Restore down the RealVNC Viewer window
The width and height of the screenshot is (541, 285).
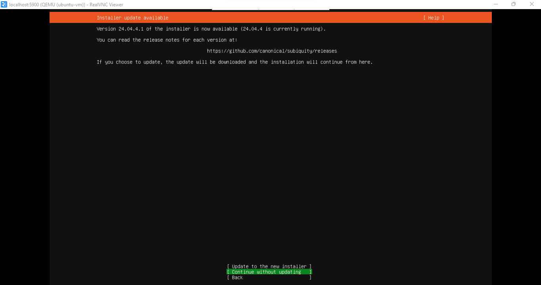coord(514,4)
